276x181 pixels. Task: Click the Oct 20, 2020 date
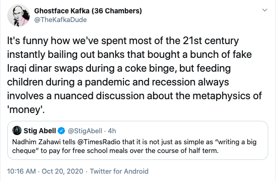point(62,171)
